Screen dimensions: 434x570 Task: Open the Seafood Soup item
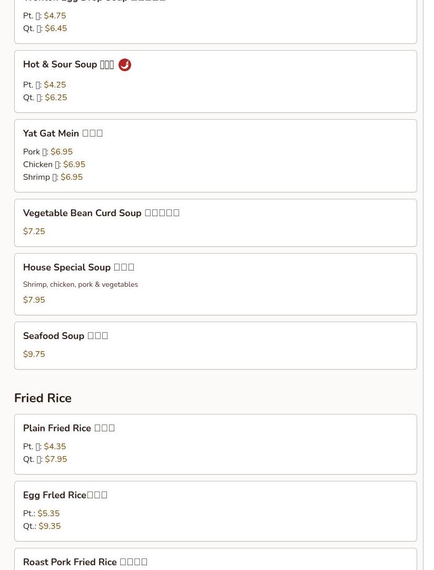(215, 346)
